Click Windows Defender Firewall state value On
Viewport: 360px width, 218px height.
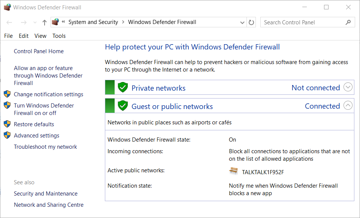tap(232, 140)
